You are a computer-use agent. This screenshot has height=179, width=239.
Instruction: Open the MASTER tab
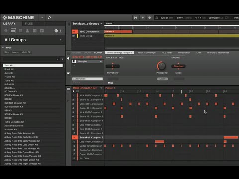point(76,53)
